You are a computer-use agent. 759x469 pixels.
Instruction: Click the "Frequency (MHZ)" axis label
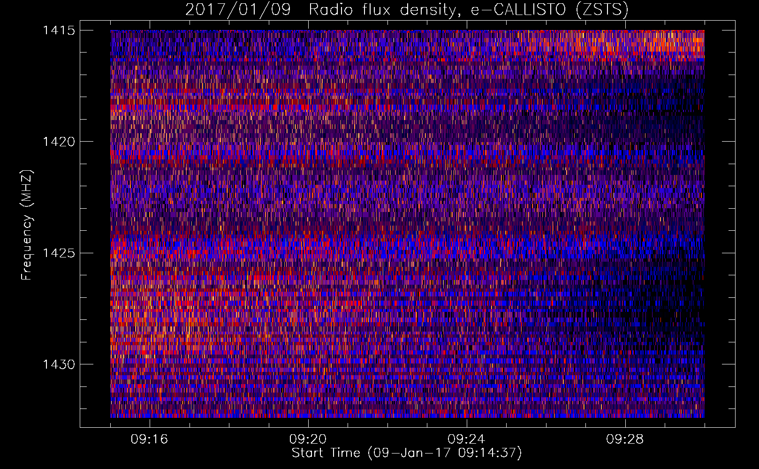click(27, 225)
